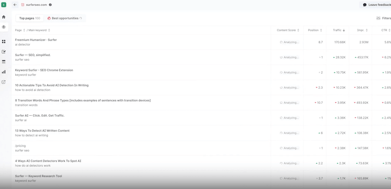391x189 pixels.
Task: Click the 2.72K traffic value
Action: click(x=341, y=133)
